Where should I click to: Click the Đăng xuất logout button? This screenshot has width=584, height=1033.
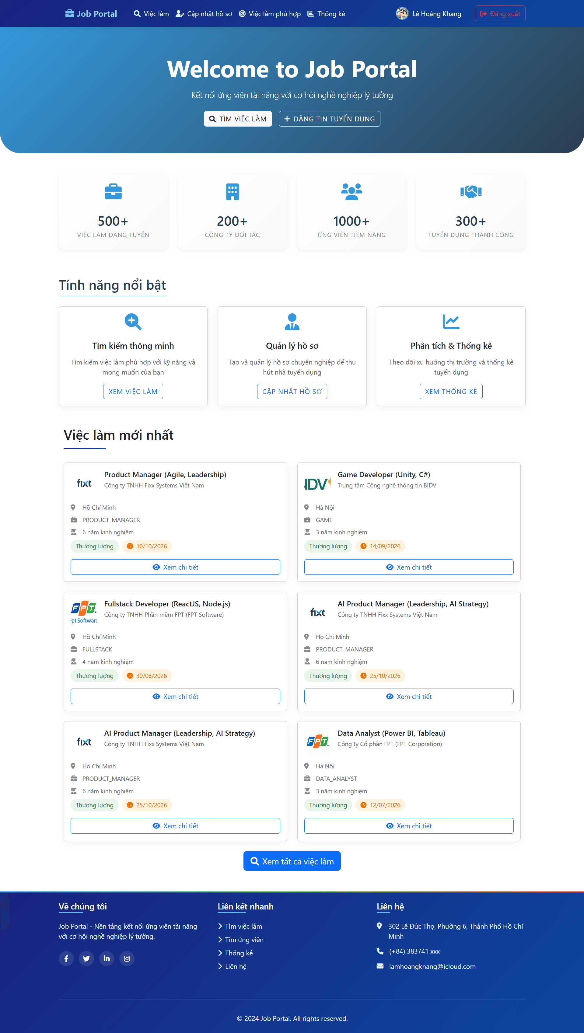click(500, 14)
